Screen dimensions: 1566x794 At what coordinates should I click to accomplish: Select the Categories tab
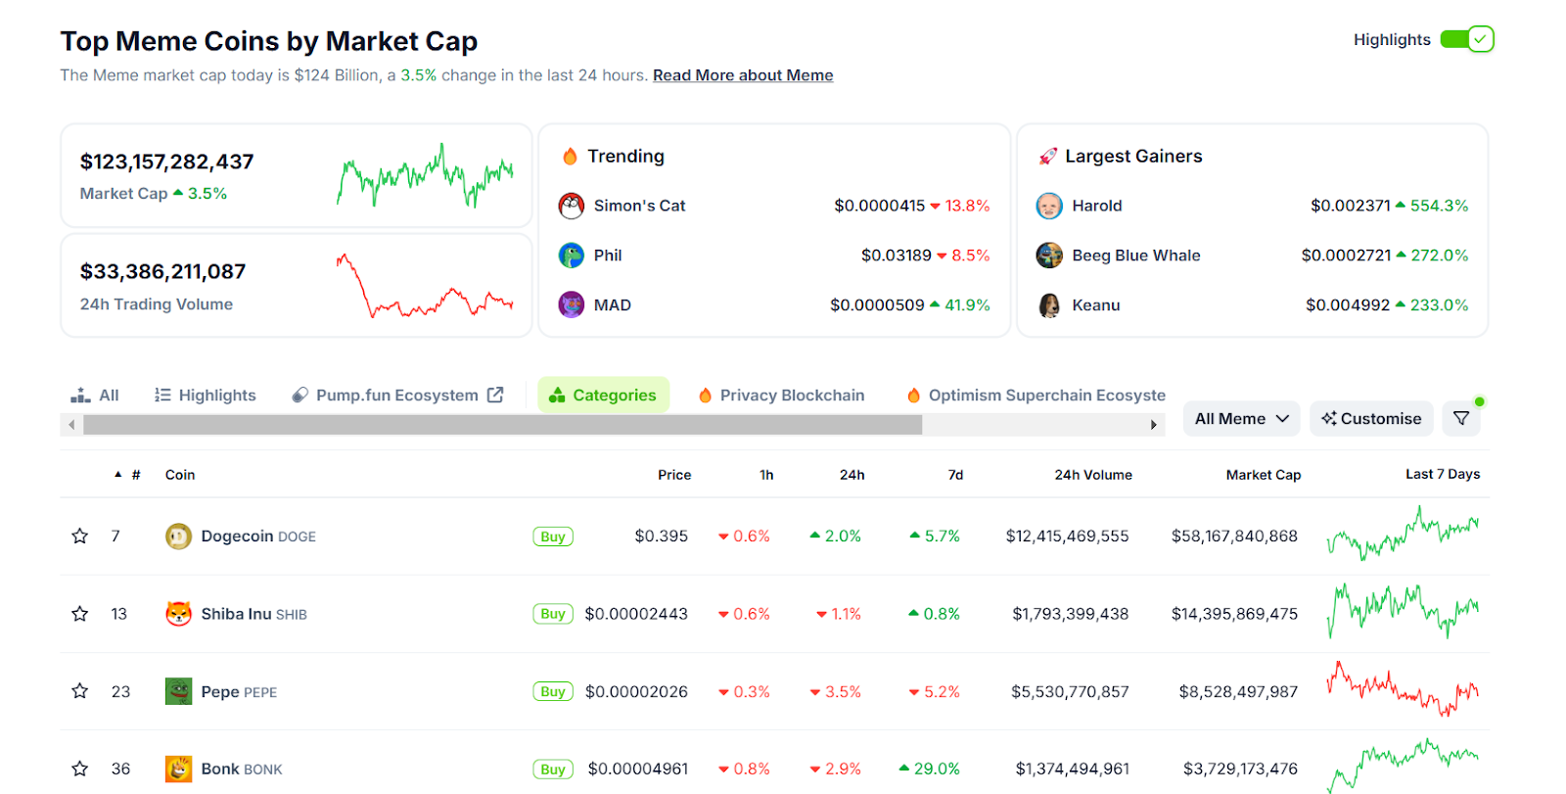pos(603,396)
